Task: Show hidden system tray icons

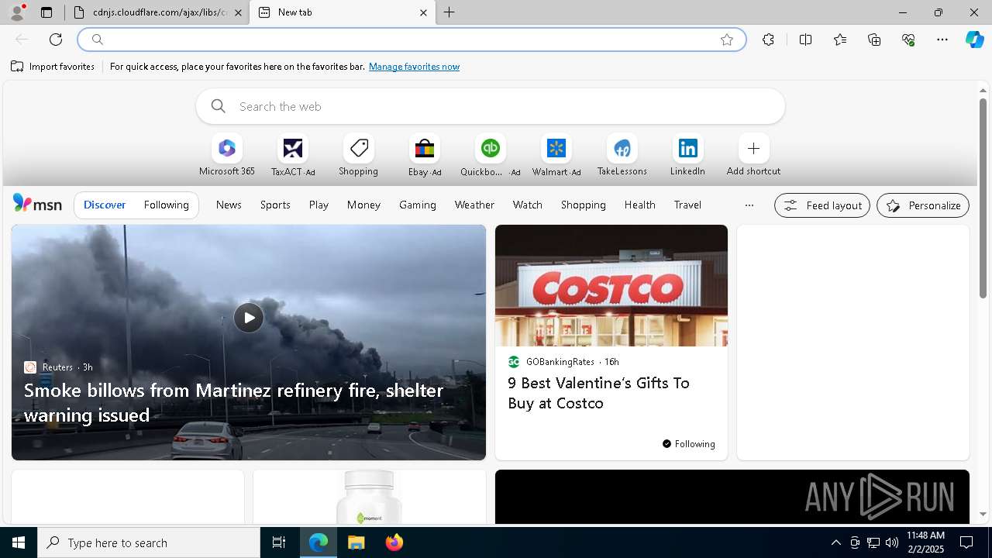Action: pyautogui.click(x=835, y=542)
